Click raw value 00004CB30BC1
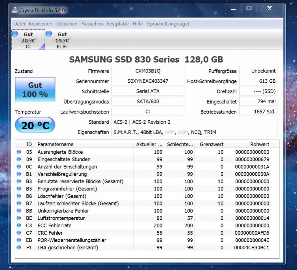This screenshot has width=297, height=270. pos(251,247)
